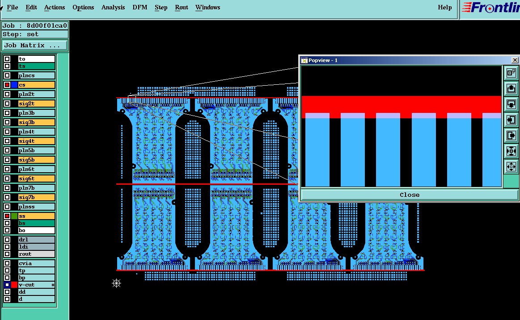Select the pln2t layer name
Screen dimensions: 520x320
point(37,94)
